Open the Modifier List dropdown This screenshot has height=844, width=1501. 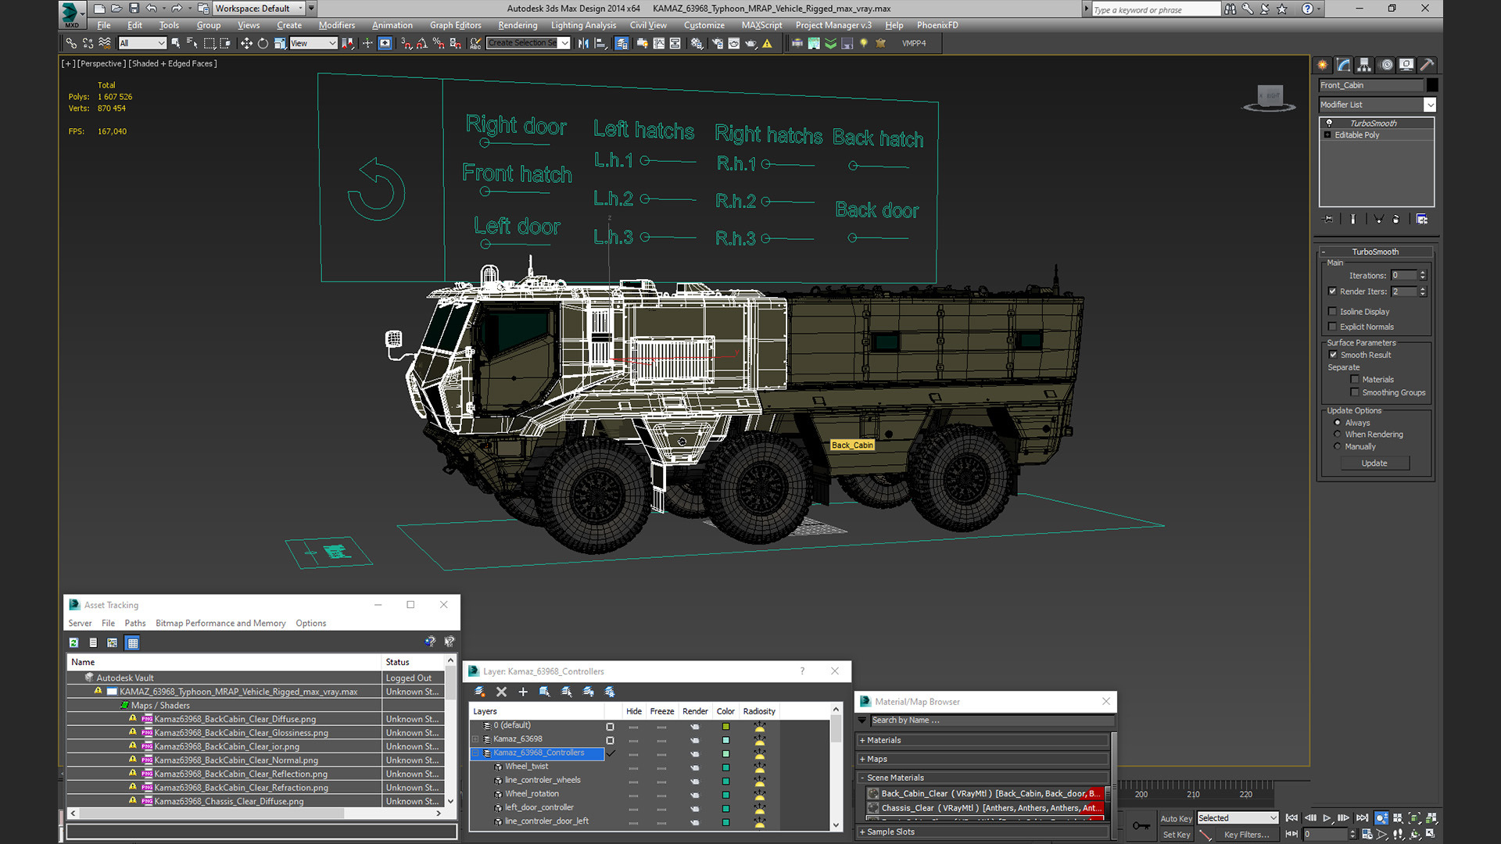pyautogui.click(x=1430, y=105)
